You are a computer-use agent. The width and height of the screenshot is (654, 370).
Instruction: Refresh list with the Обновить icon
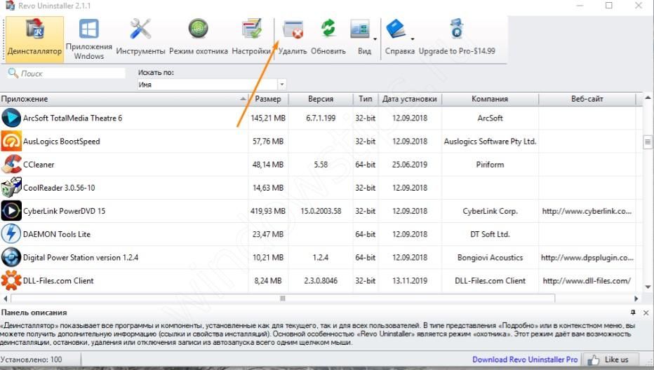pyautogui.click(x=328, y=38)
